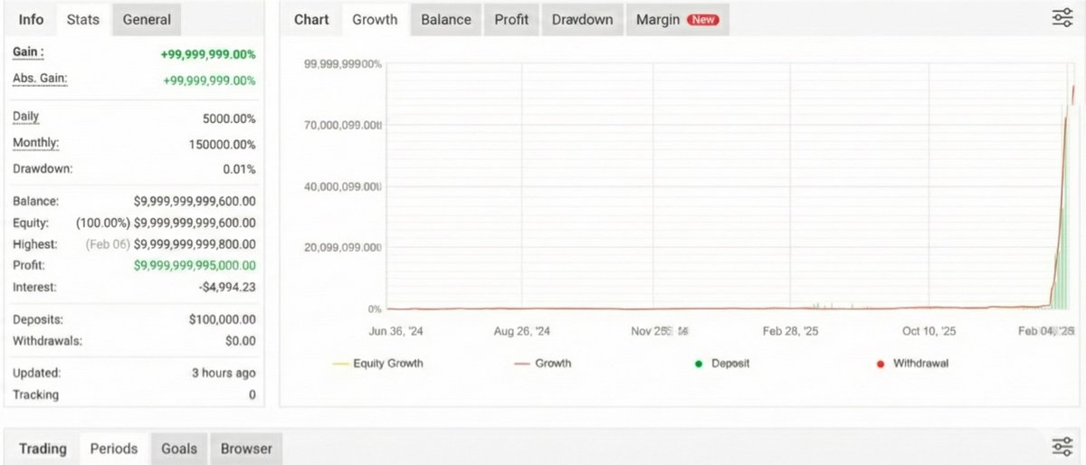Open the Margin tab marked New

point(677,20)
